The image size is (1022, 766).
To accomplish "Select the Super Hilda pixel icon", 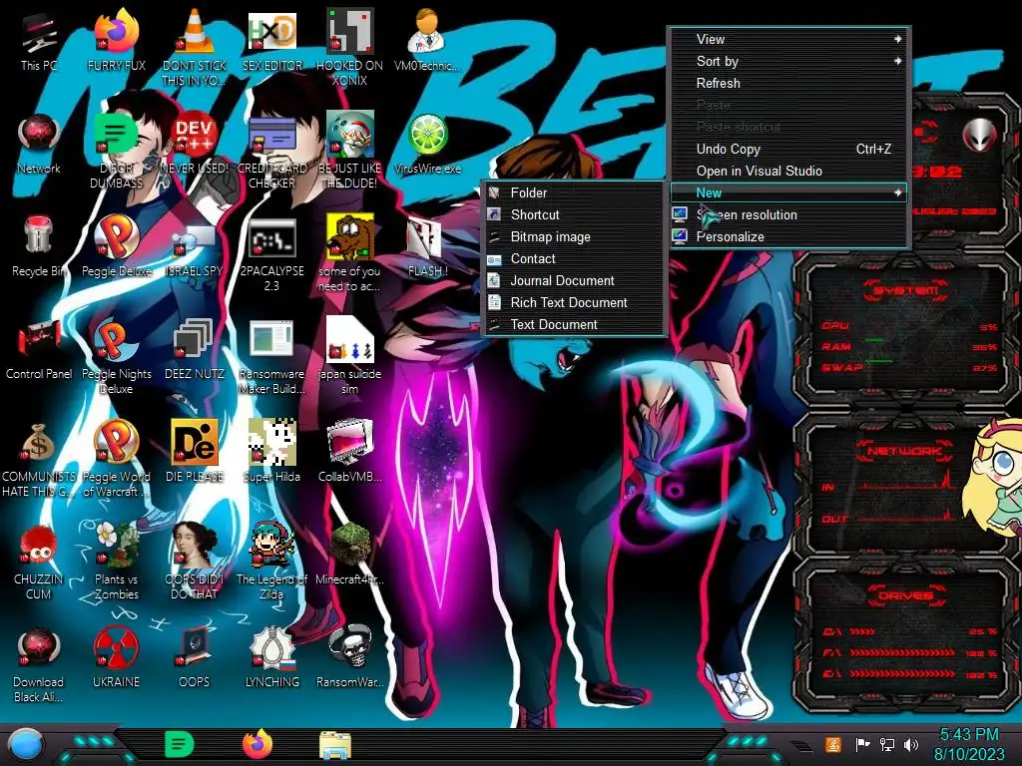I will pos(271,452).
